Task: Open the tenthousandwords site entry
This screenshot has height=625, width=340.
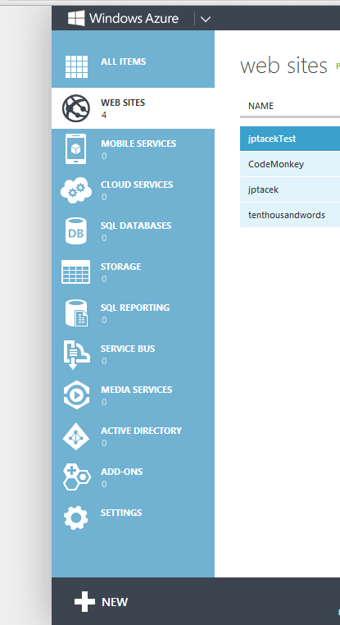Action: click(x=290, y=215)
